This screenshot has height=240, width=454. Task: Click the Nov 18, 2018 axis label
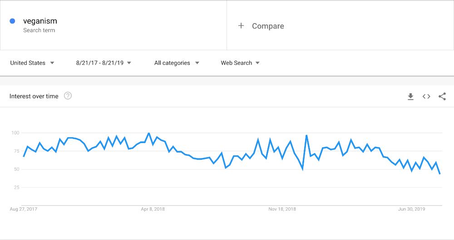click(x=282, y=209)
